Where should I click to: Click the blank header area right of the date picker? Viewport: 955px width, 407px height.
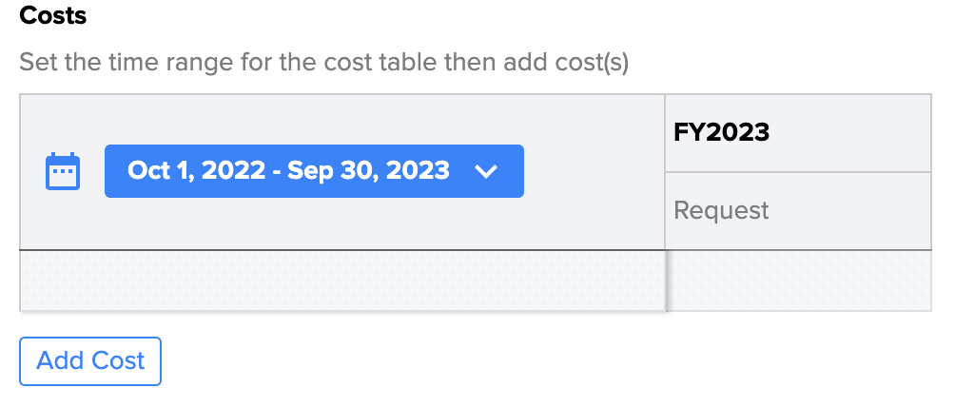[x=594, y=172]
